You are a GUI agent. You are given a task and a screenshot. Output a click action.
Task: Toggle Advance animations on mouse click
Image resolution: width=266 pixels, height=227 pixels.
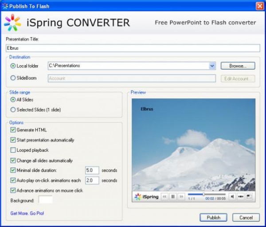[13, 190]
